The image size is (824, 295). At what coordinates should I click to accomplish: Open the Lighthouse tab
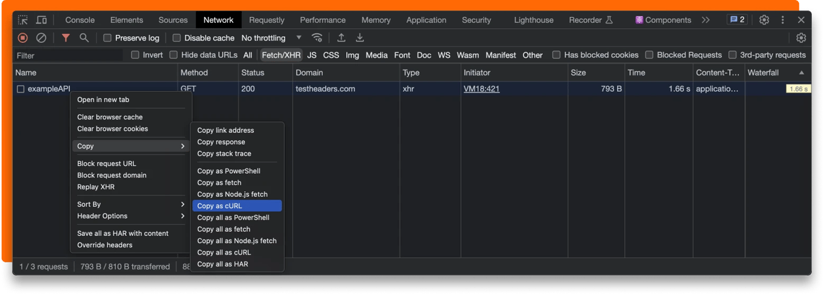tap(534, 20)
